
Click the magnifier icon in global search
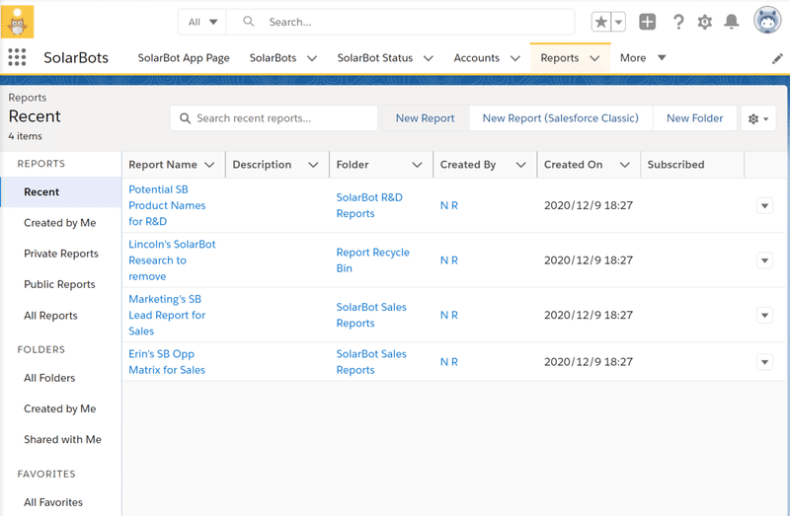coord(249,21)
